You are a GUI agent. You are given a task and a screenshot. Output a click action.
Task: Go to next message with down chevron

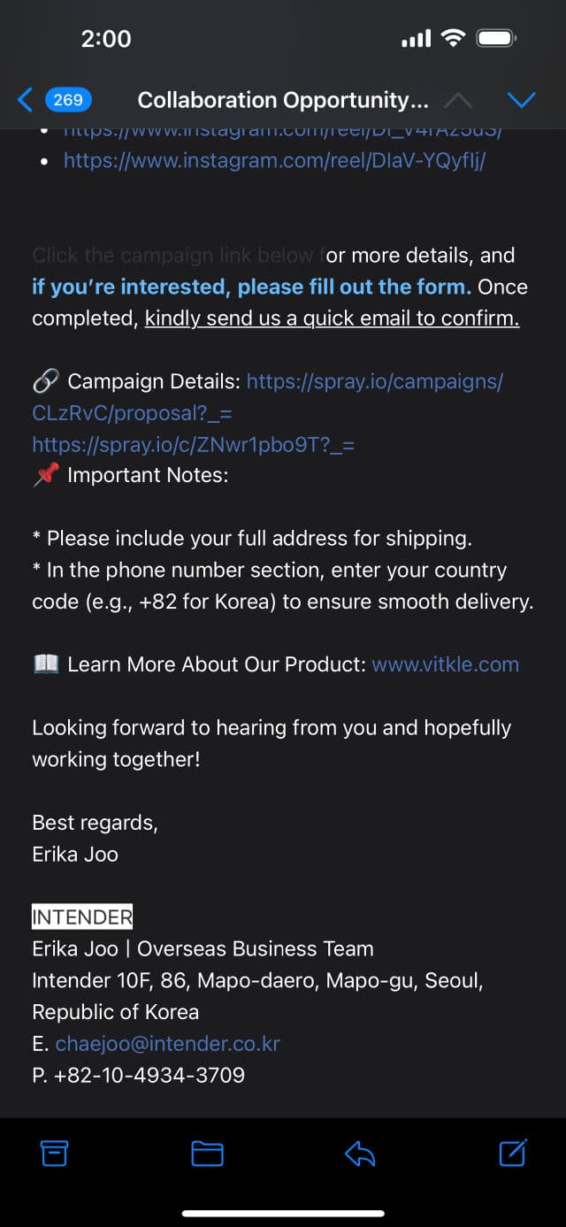521,100
